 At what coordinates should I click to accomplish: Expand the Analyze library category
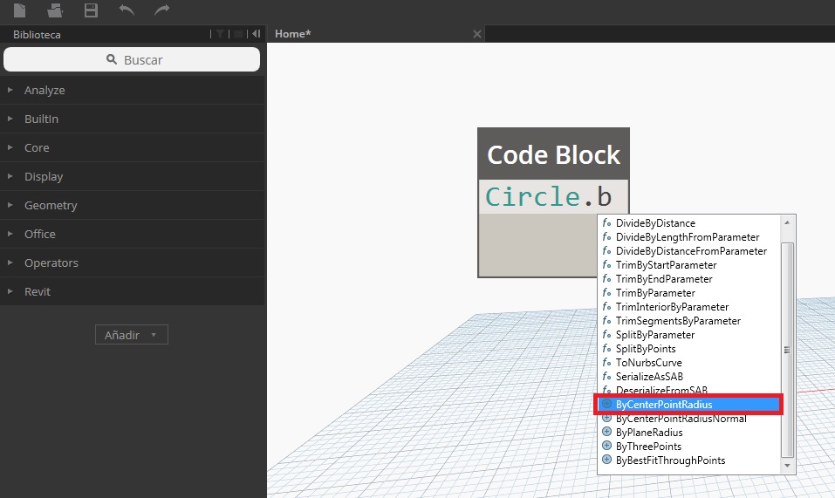tap(44, 90)
